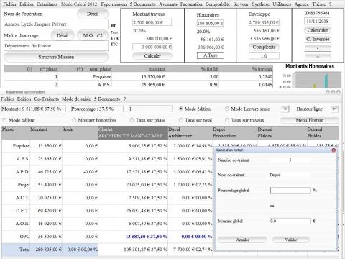This screenshot has height=259, width=345.
Task: Click the Nom de l'opération text field
Action: coord(56,24)
